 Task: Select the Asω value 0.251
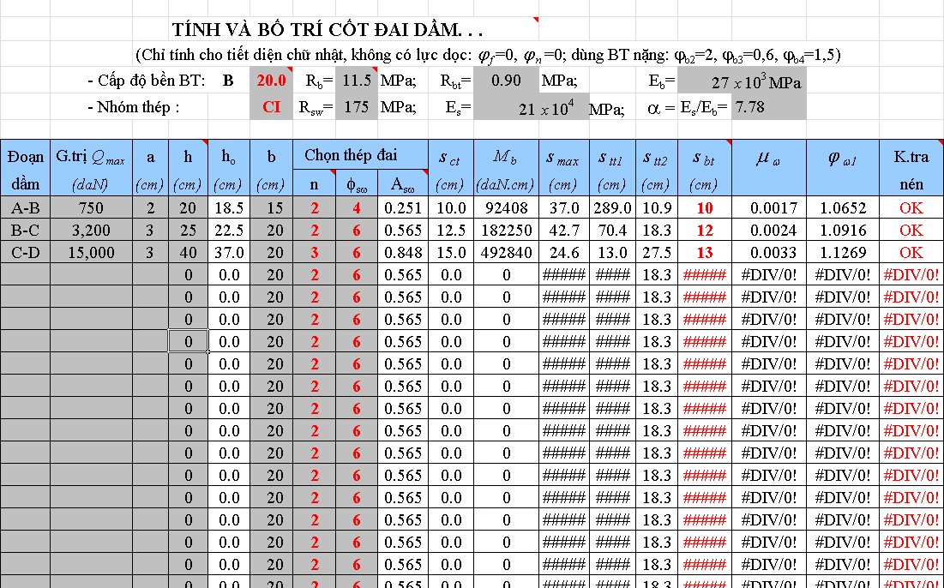click(403, 207)
